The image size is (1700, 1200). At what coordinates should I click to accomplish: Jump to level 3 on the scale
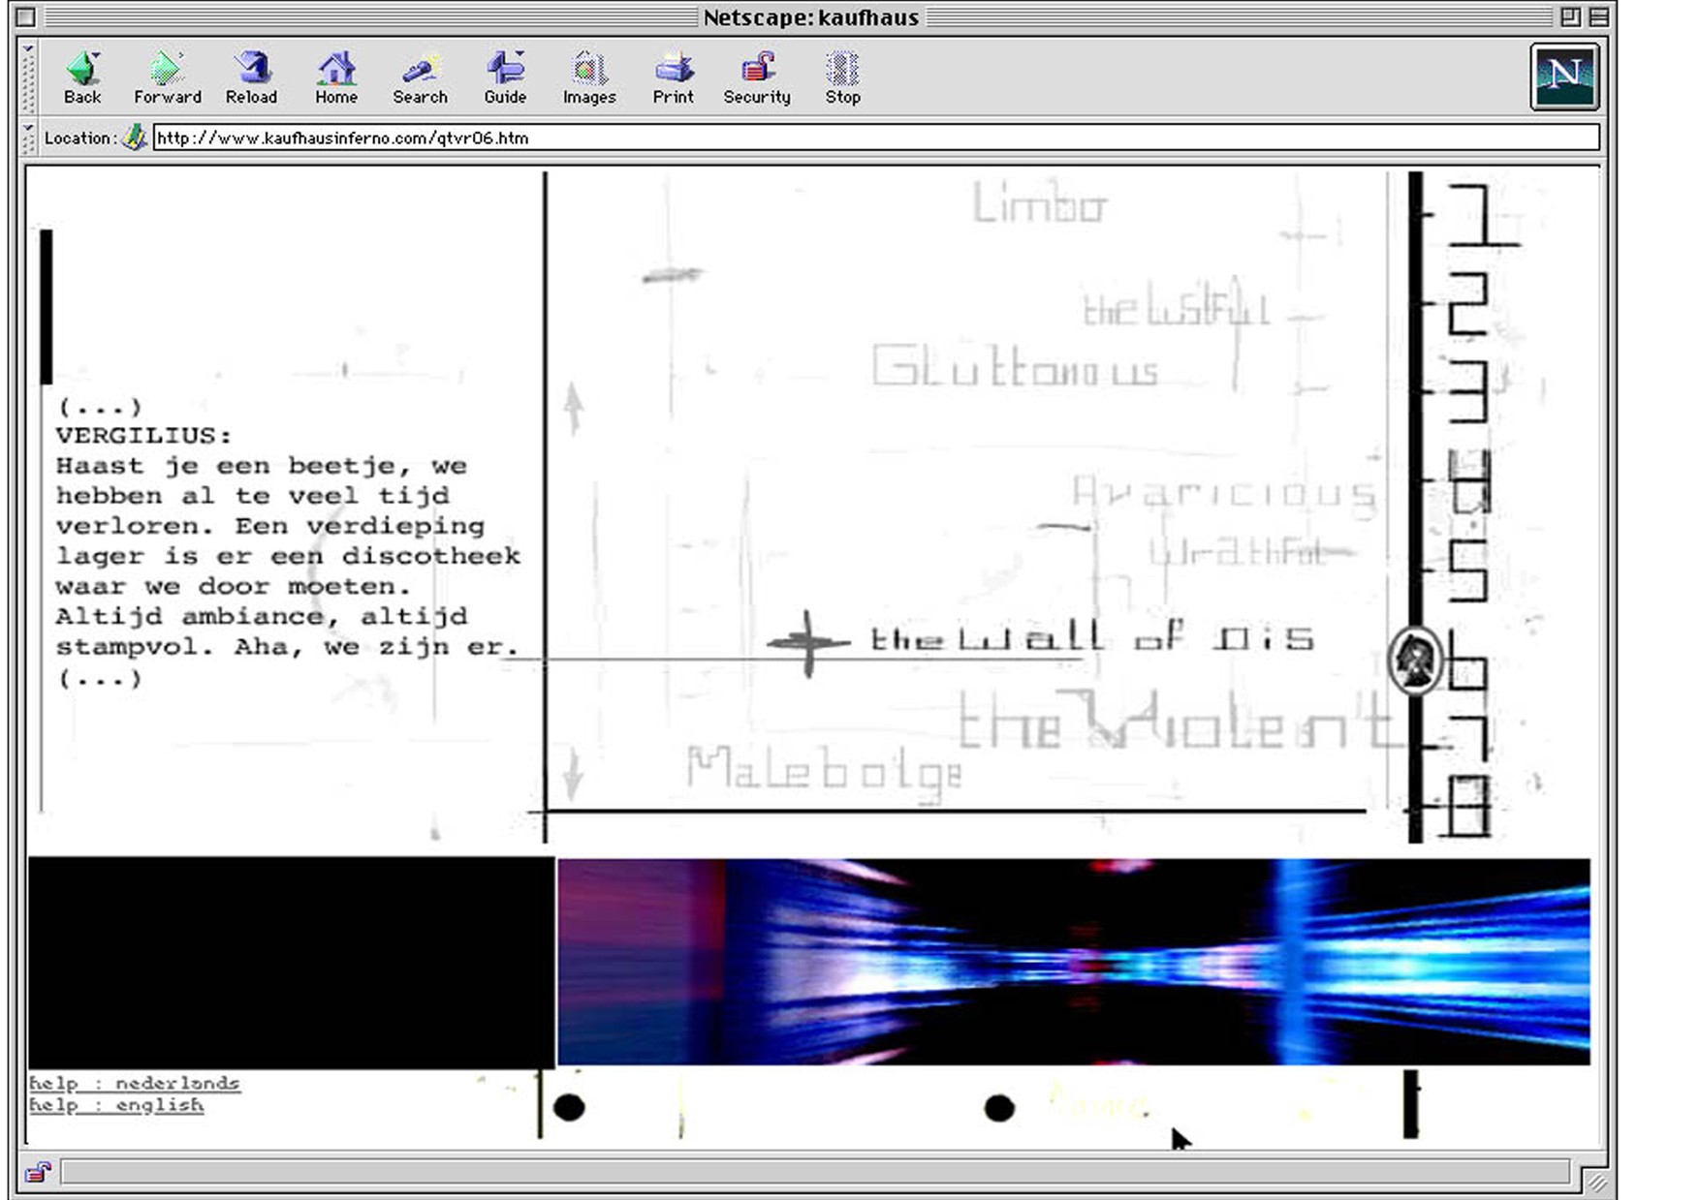click(x=1467, y=392)
